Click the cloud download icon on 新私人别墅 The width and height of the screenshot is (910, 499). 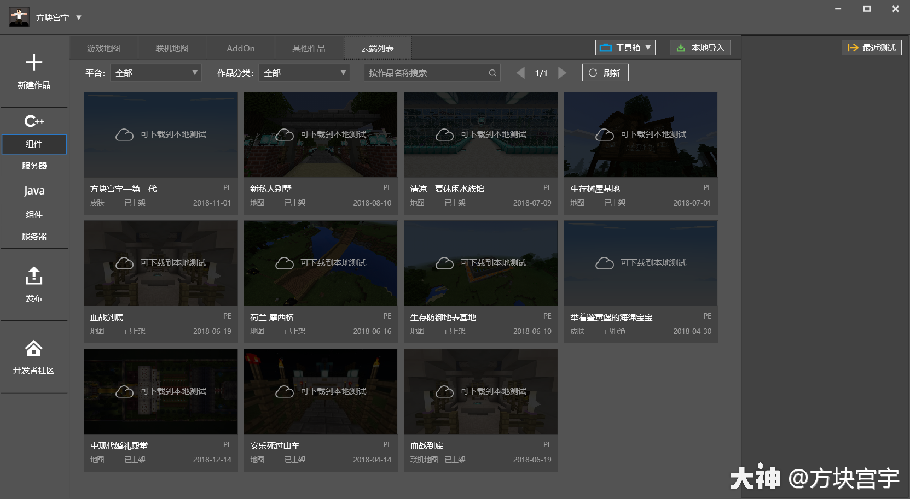point(285,134)
